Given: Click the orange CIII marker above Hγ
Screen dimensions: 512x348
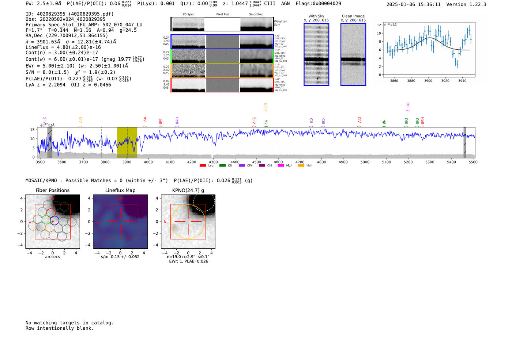Looking at the screenshot, I should tap(266, 107).
